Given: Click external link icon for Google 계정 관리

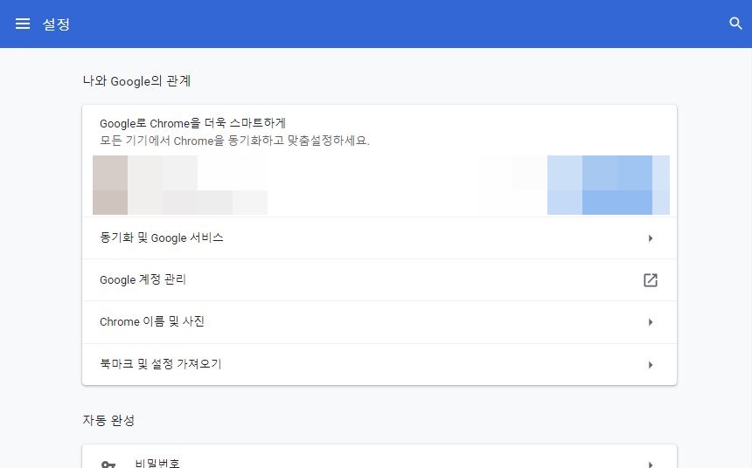Looking at the screenshot, I should [651, 280].
